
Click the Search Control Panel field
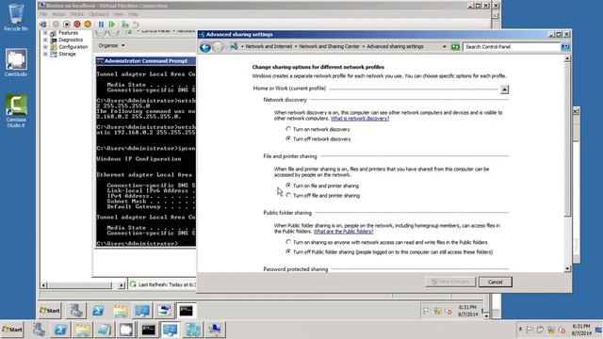(x=512, y=46)
